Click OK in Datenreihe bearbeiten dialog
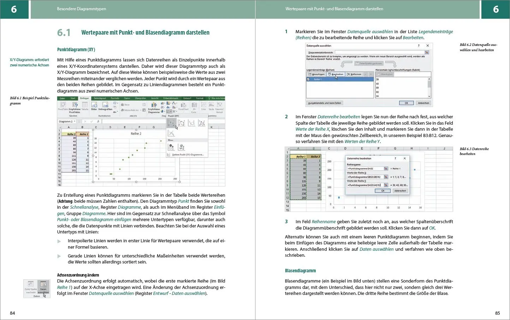 383,191
